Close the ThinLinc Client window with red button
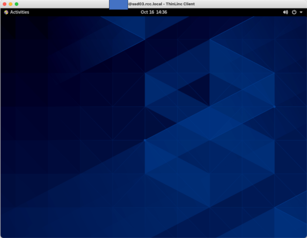307x238 pixels. point(4,4)
